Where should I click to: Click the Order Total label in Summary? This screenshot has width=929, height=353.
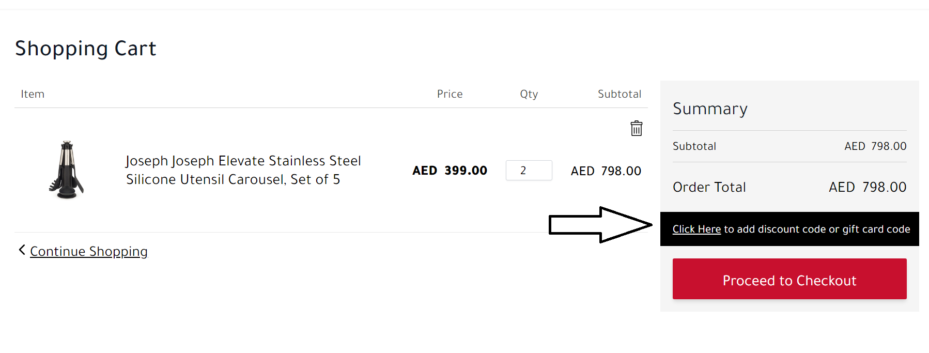click(x=709, y=187)
